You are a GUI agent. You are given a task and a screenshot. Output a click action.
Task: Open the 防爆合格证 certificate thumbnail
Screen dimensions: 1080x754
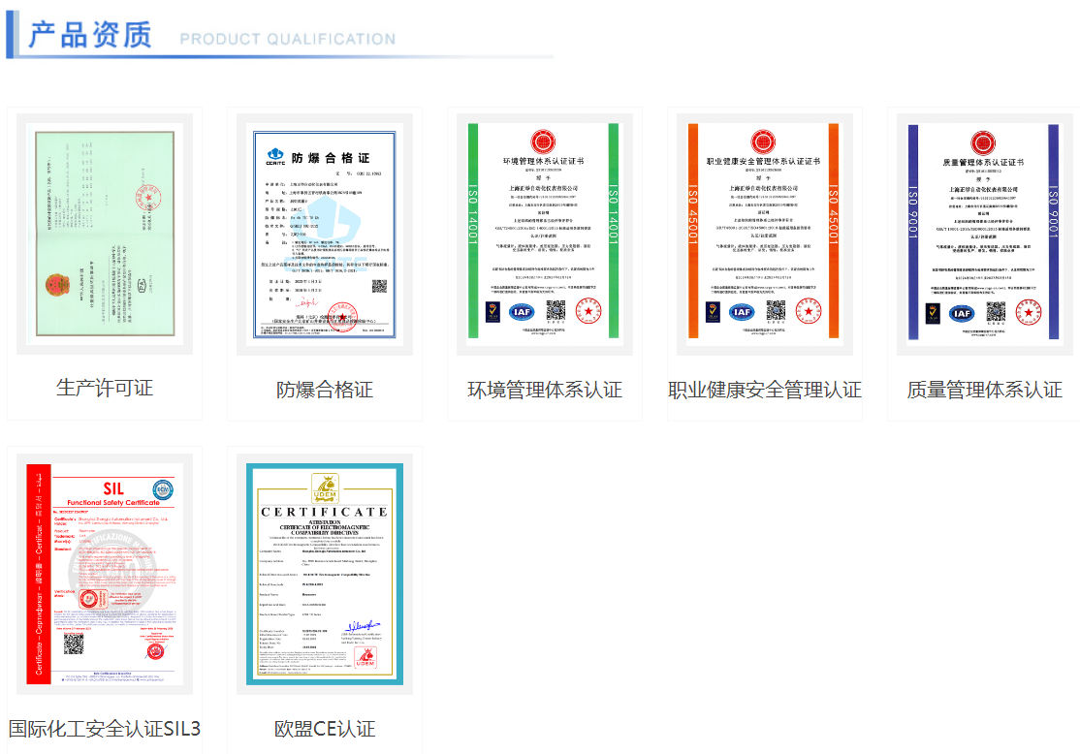(x=325, y=233)
